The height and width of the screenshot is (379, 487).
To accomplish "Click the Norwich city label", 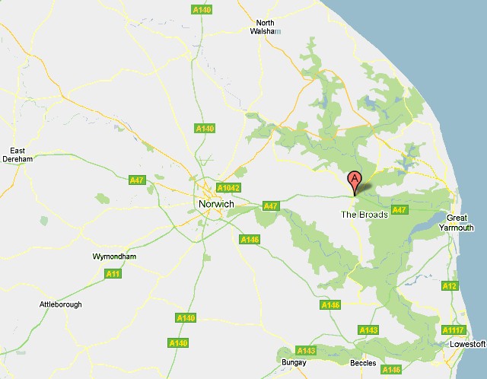I will click(x=216, y=204).
